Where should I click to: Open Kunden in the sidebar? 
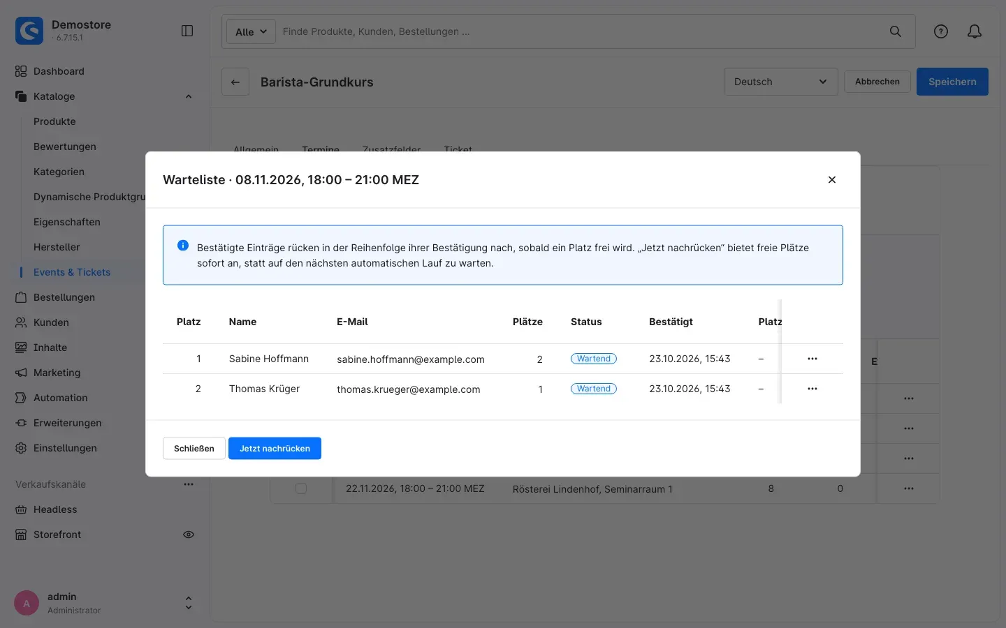pyautogui.click(x=51, y=322)
